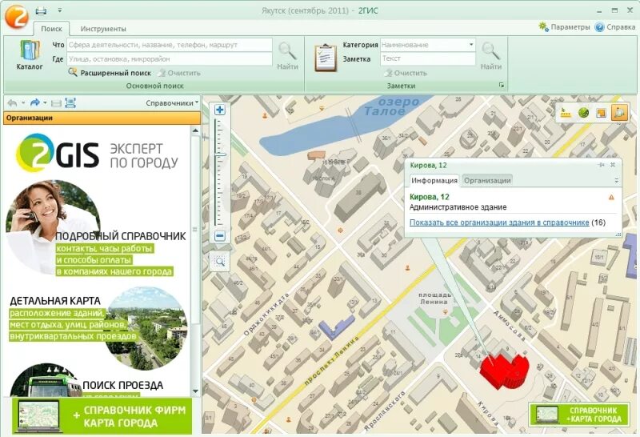Click the green radar search tool icon
This screenshot has width=640, height=437.
click(584, 112)
